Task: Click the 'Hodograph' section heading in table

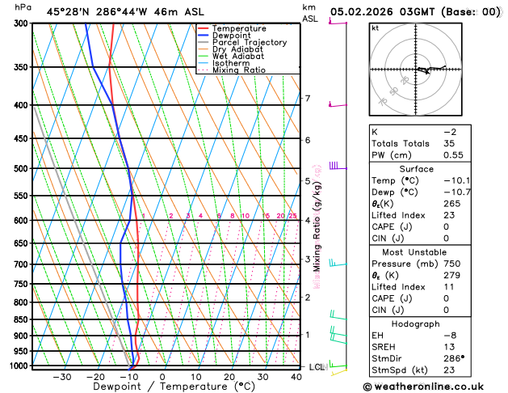Action: (416, 324)
